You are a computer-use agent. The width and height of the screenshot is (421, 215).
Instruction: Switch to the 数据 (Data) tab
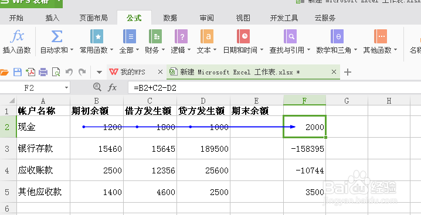click(x=170, y=18)
